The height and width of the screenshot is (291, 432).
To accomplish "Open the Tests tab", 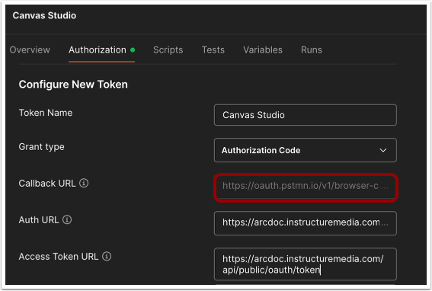I will (x=213, y=50).
